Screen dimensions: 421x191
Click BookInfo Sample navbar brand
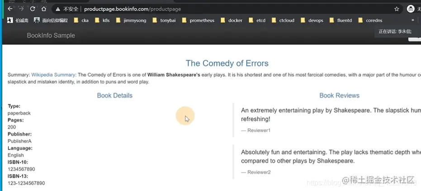click(x=51, y=35)
